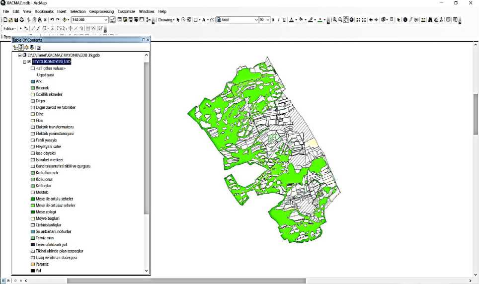Click the Delete X icon in toolbar
Viewport: 479px width, 284px height.
pos(45,20)
